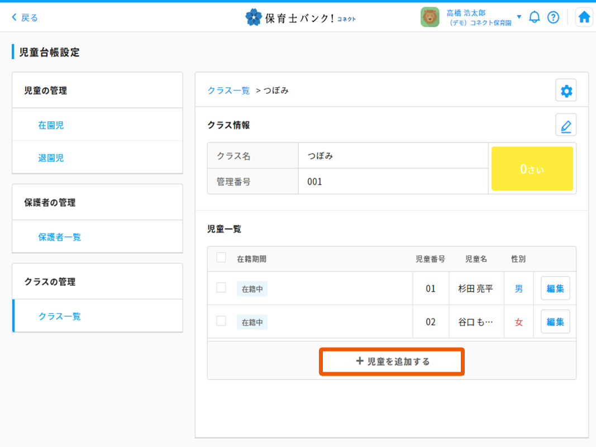
Task: Click the help question mark icon
Action: [553, 17]
